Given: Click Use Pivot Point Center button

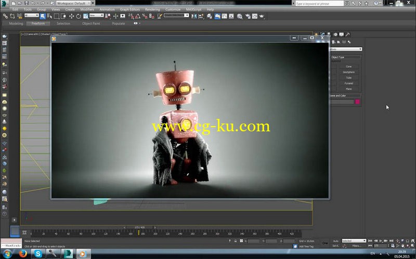Looking at the screenshot, I should pyautogui.click(x=108, y=16).
